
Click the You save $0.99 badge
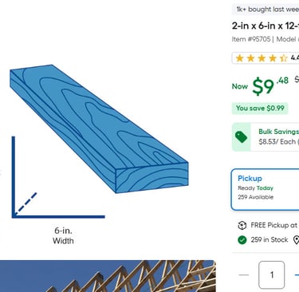pos(260,109)
